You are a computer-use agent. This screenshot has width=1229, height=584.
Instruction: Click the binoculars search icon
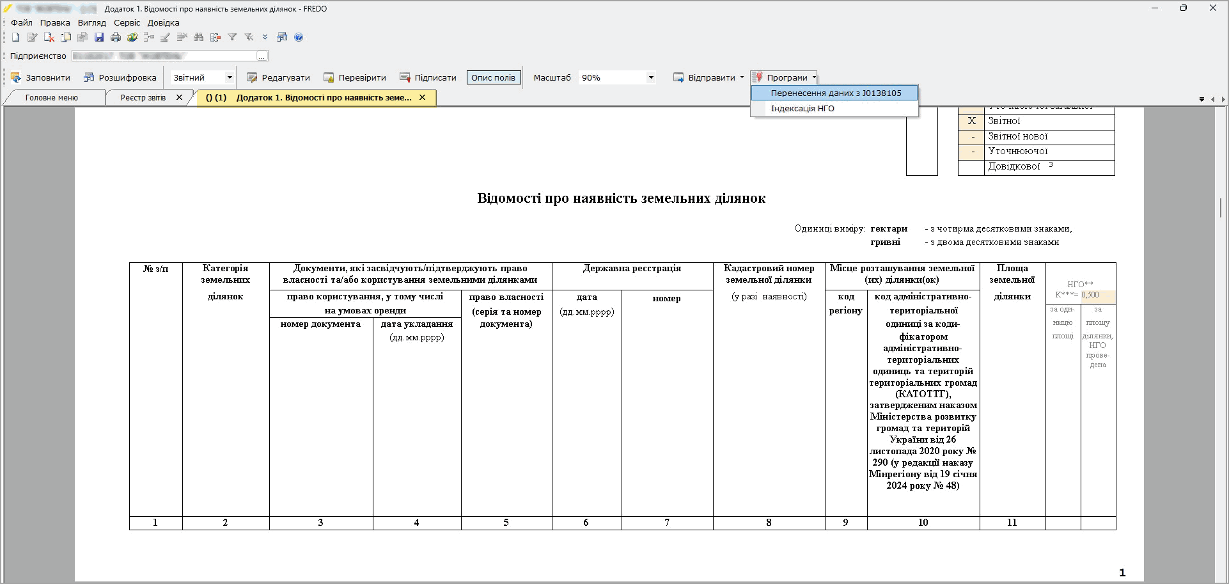pos(199,38)
